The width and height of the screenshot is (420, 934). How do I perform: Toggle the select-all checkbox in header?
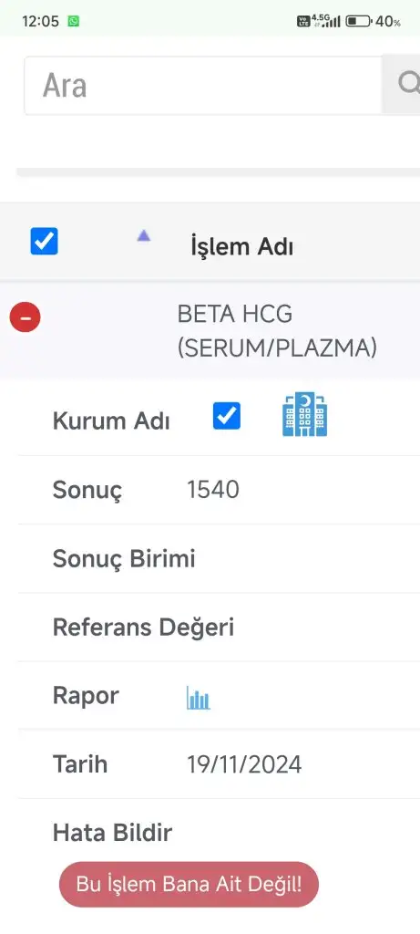tap(44, 241)
